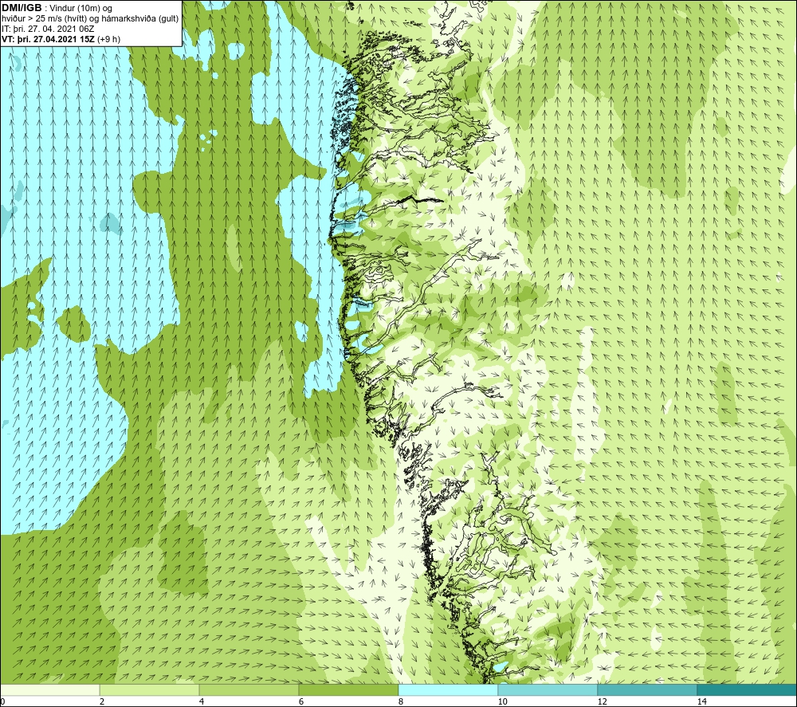This screenshot has height=707, width=797.
Task: Click the teal 12–14 legend swatch
Action: [x=647, y=689]
